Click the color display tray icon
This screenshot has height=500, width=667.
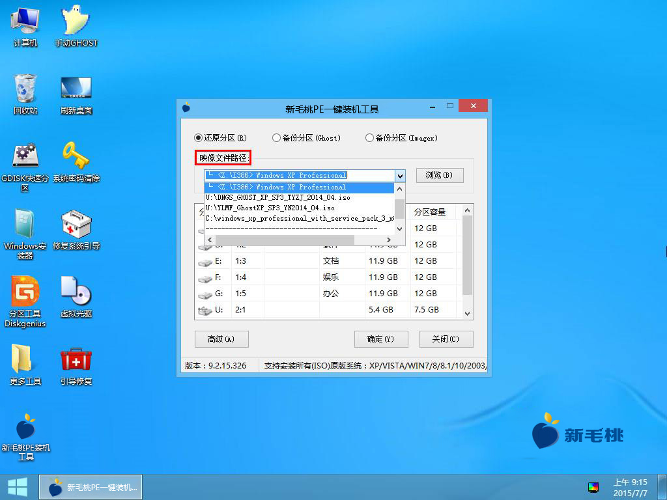pyautogui.click(x=593, y=487)
